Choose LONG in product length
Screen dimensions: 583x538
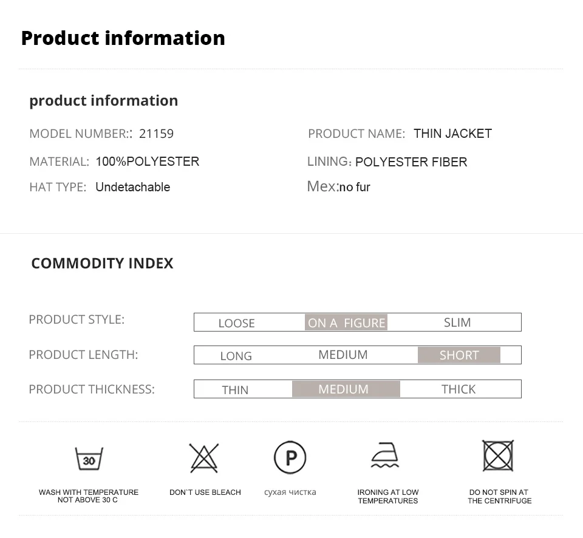[x=236, y=356]
